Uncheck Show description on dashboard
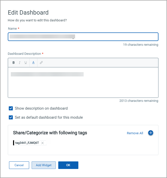Viewport: 167px width, 178px height. (x=11, y=108)
